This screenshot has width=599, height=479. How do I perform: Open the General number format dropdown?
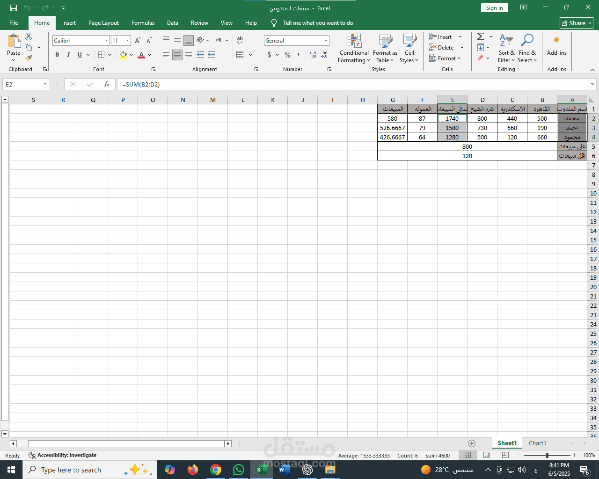coord(326,41)
